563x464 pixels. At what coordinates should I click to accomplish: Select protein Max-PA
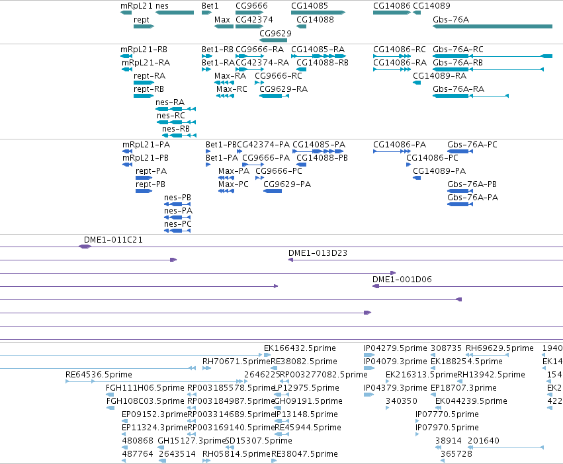tap(234, 171)
